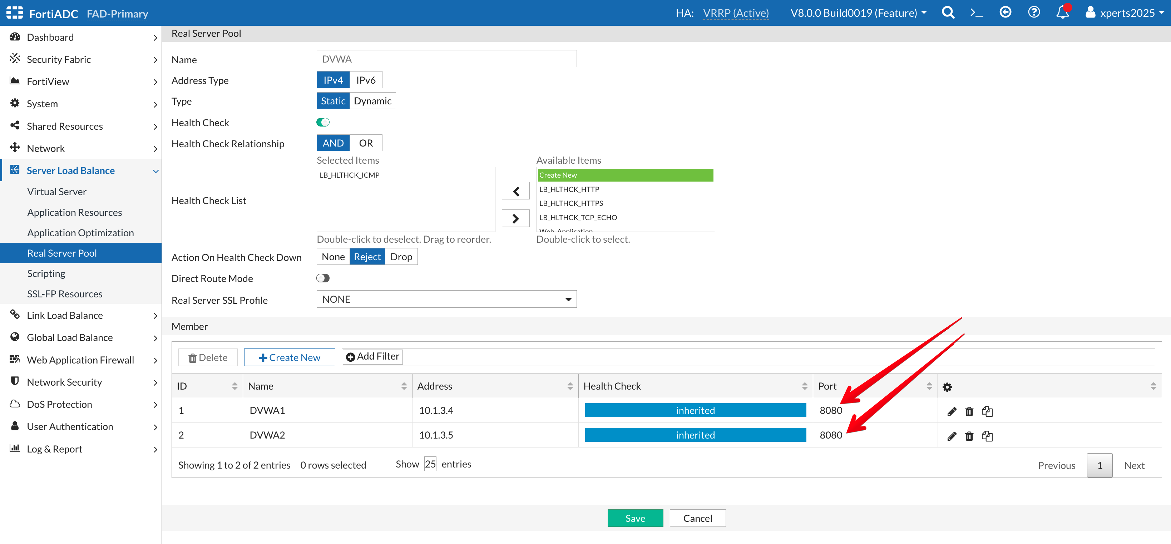The image size is (1171, 544).
Task: Open the CLI console icon
Action: point(976,12)
